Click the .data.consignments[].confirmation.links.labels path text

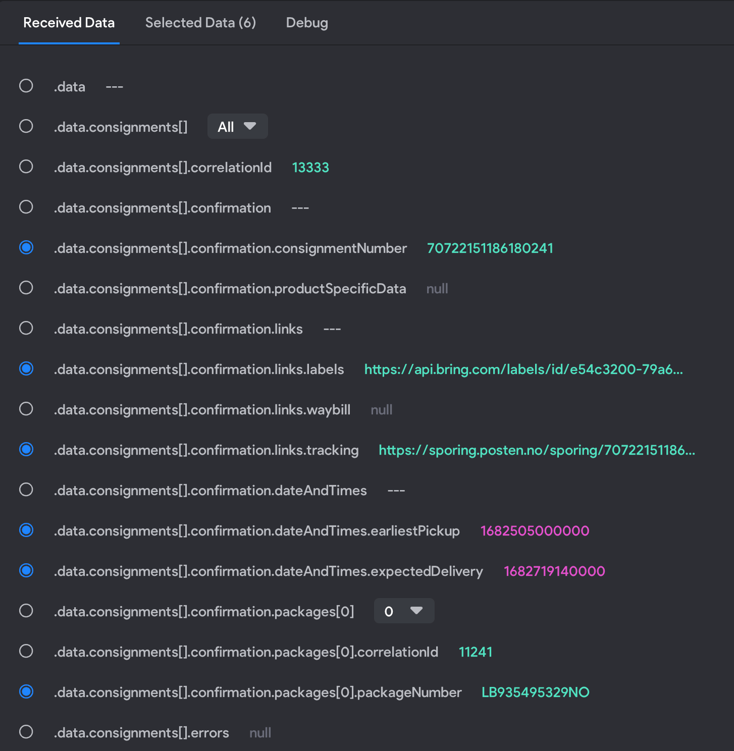(199, 369)
